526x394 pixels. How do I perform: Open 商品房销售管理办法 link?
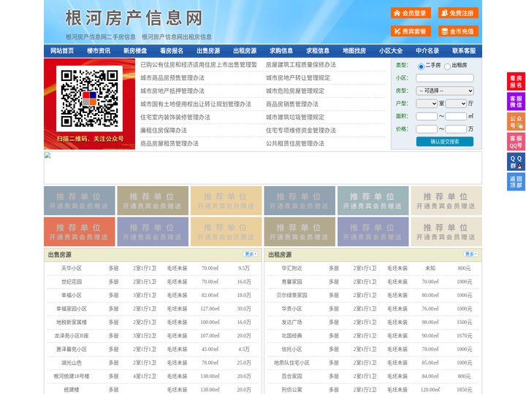(292, 104)
